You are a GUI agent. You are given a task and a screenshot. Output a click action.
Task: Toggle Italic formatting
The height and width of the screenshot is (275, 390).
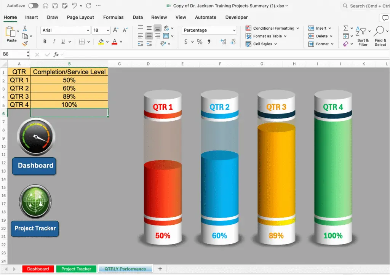coord(54,42)
